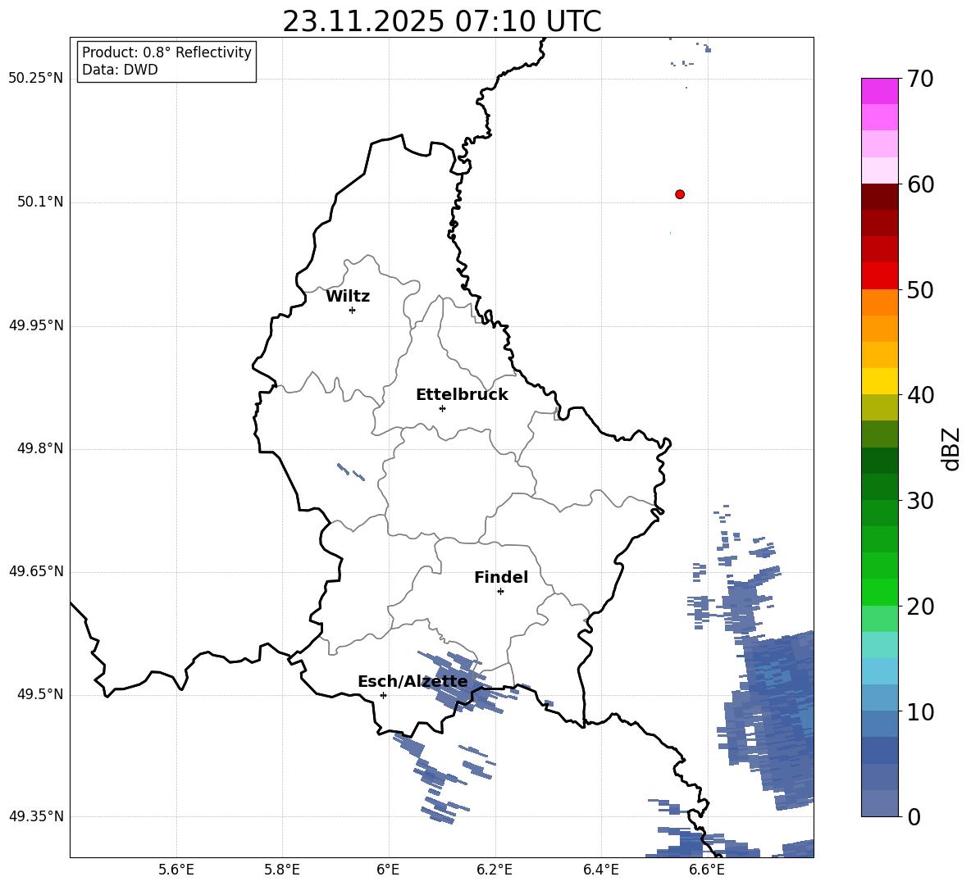This screenshot has width=971, height=886.
Task: Click the 6.4°E longitude label
Action: click(600, 870)
